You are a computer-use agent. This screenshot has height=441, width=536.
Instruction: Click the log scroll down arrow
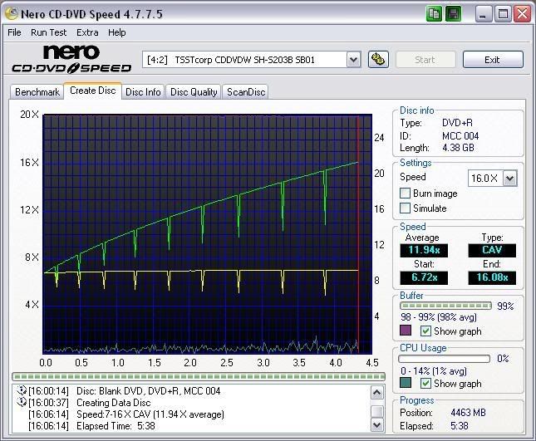(376, 425)
